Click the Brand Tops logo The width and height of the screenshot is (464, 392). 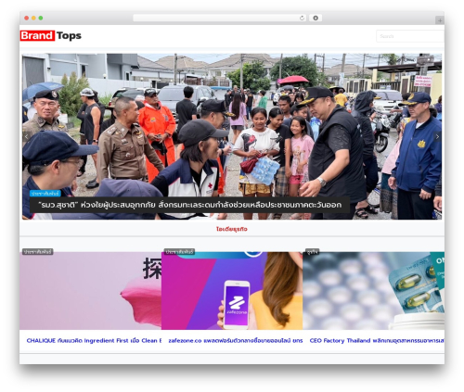pyautogui.click(x=51, y=36)
